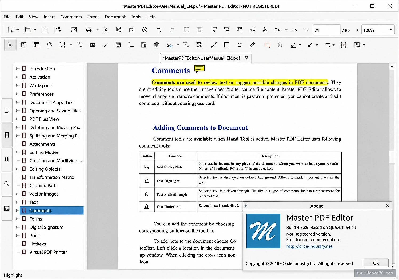Click the 'Adding Comments to Document' heading
The height and width of the screenshot is (280, 399).
200,128
